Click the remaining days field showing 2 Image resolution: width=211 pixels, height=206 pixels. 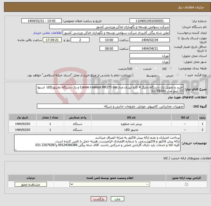(x=80, y=40)
